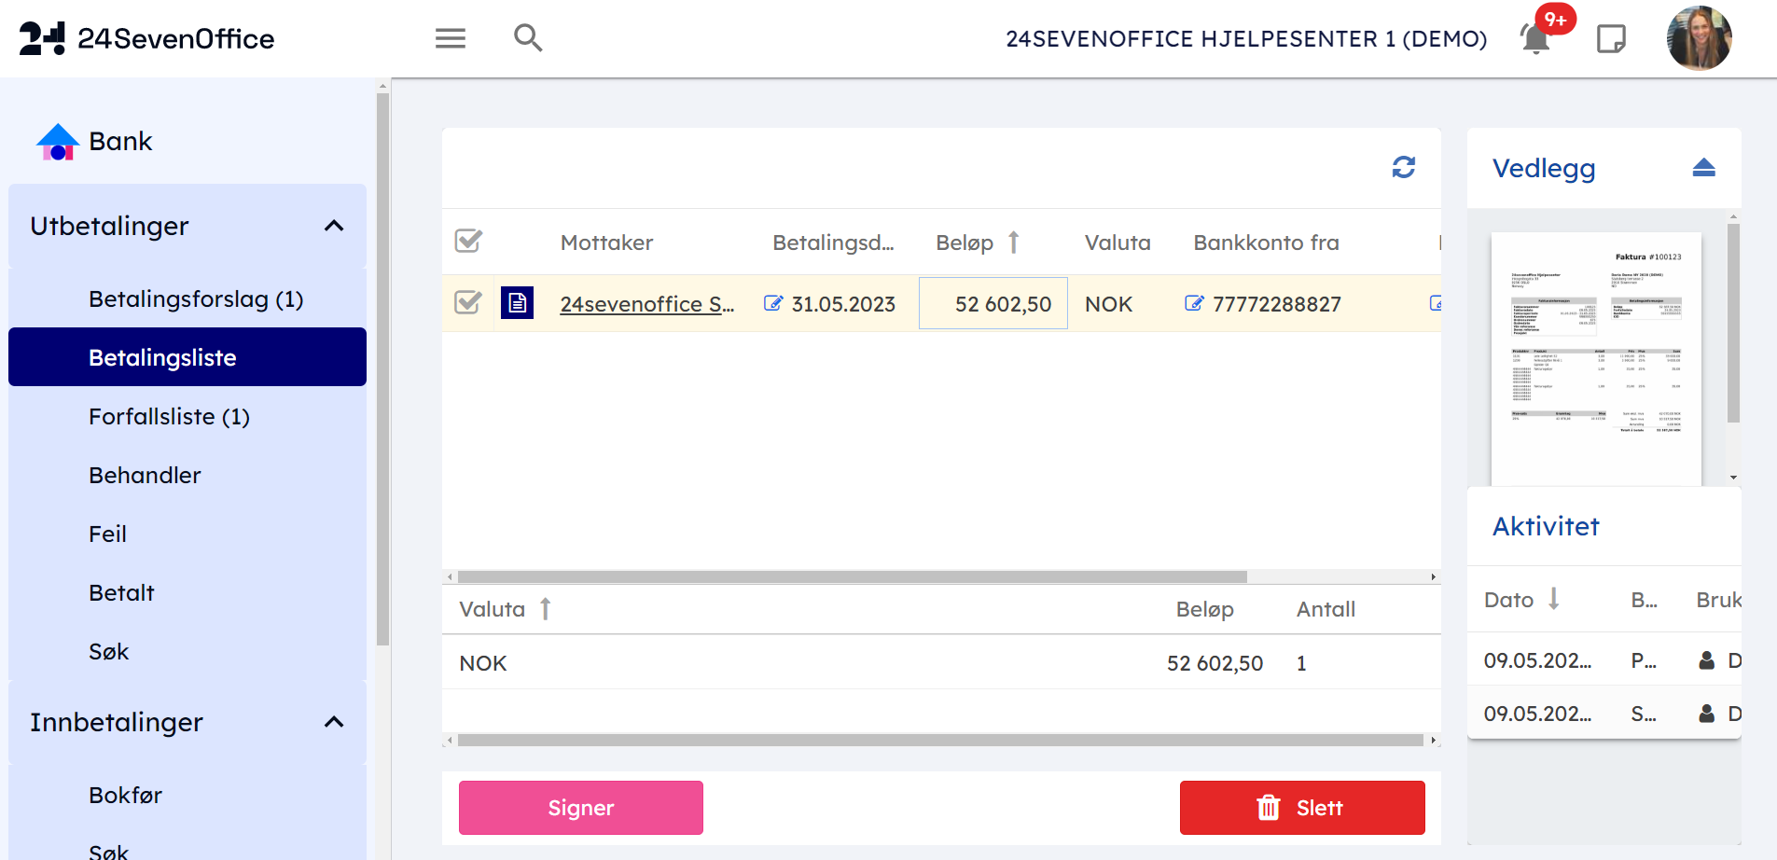This screenshot has height=860, width=1777.
Task: Open Betalingsforslag (1) menu item
Action: (x=196, y=298)
